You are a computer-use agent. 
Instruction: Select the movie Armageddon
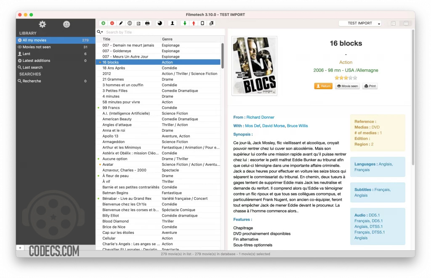[158, 142]
